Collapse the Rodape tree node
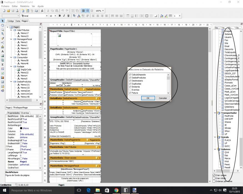Image resolution: width=243 pixels, height=194 pixels. click(x=11, y=67)
